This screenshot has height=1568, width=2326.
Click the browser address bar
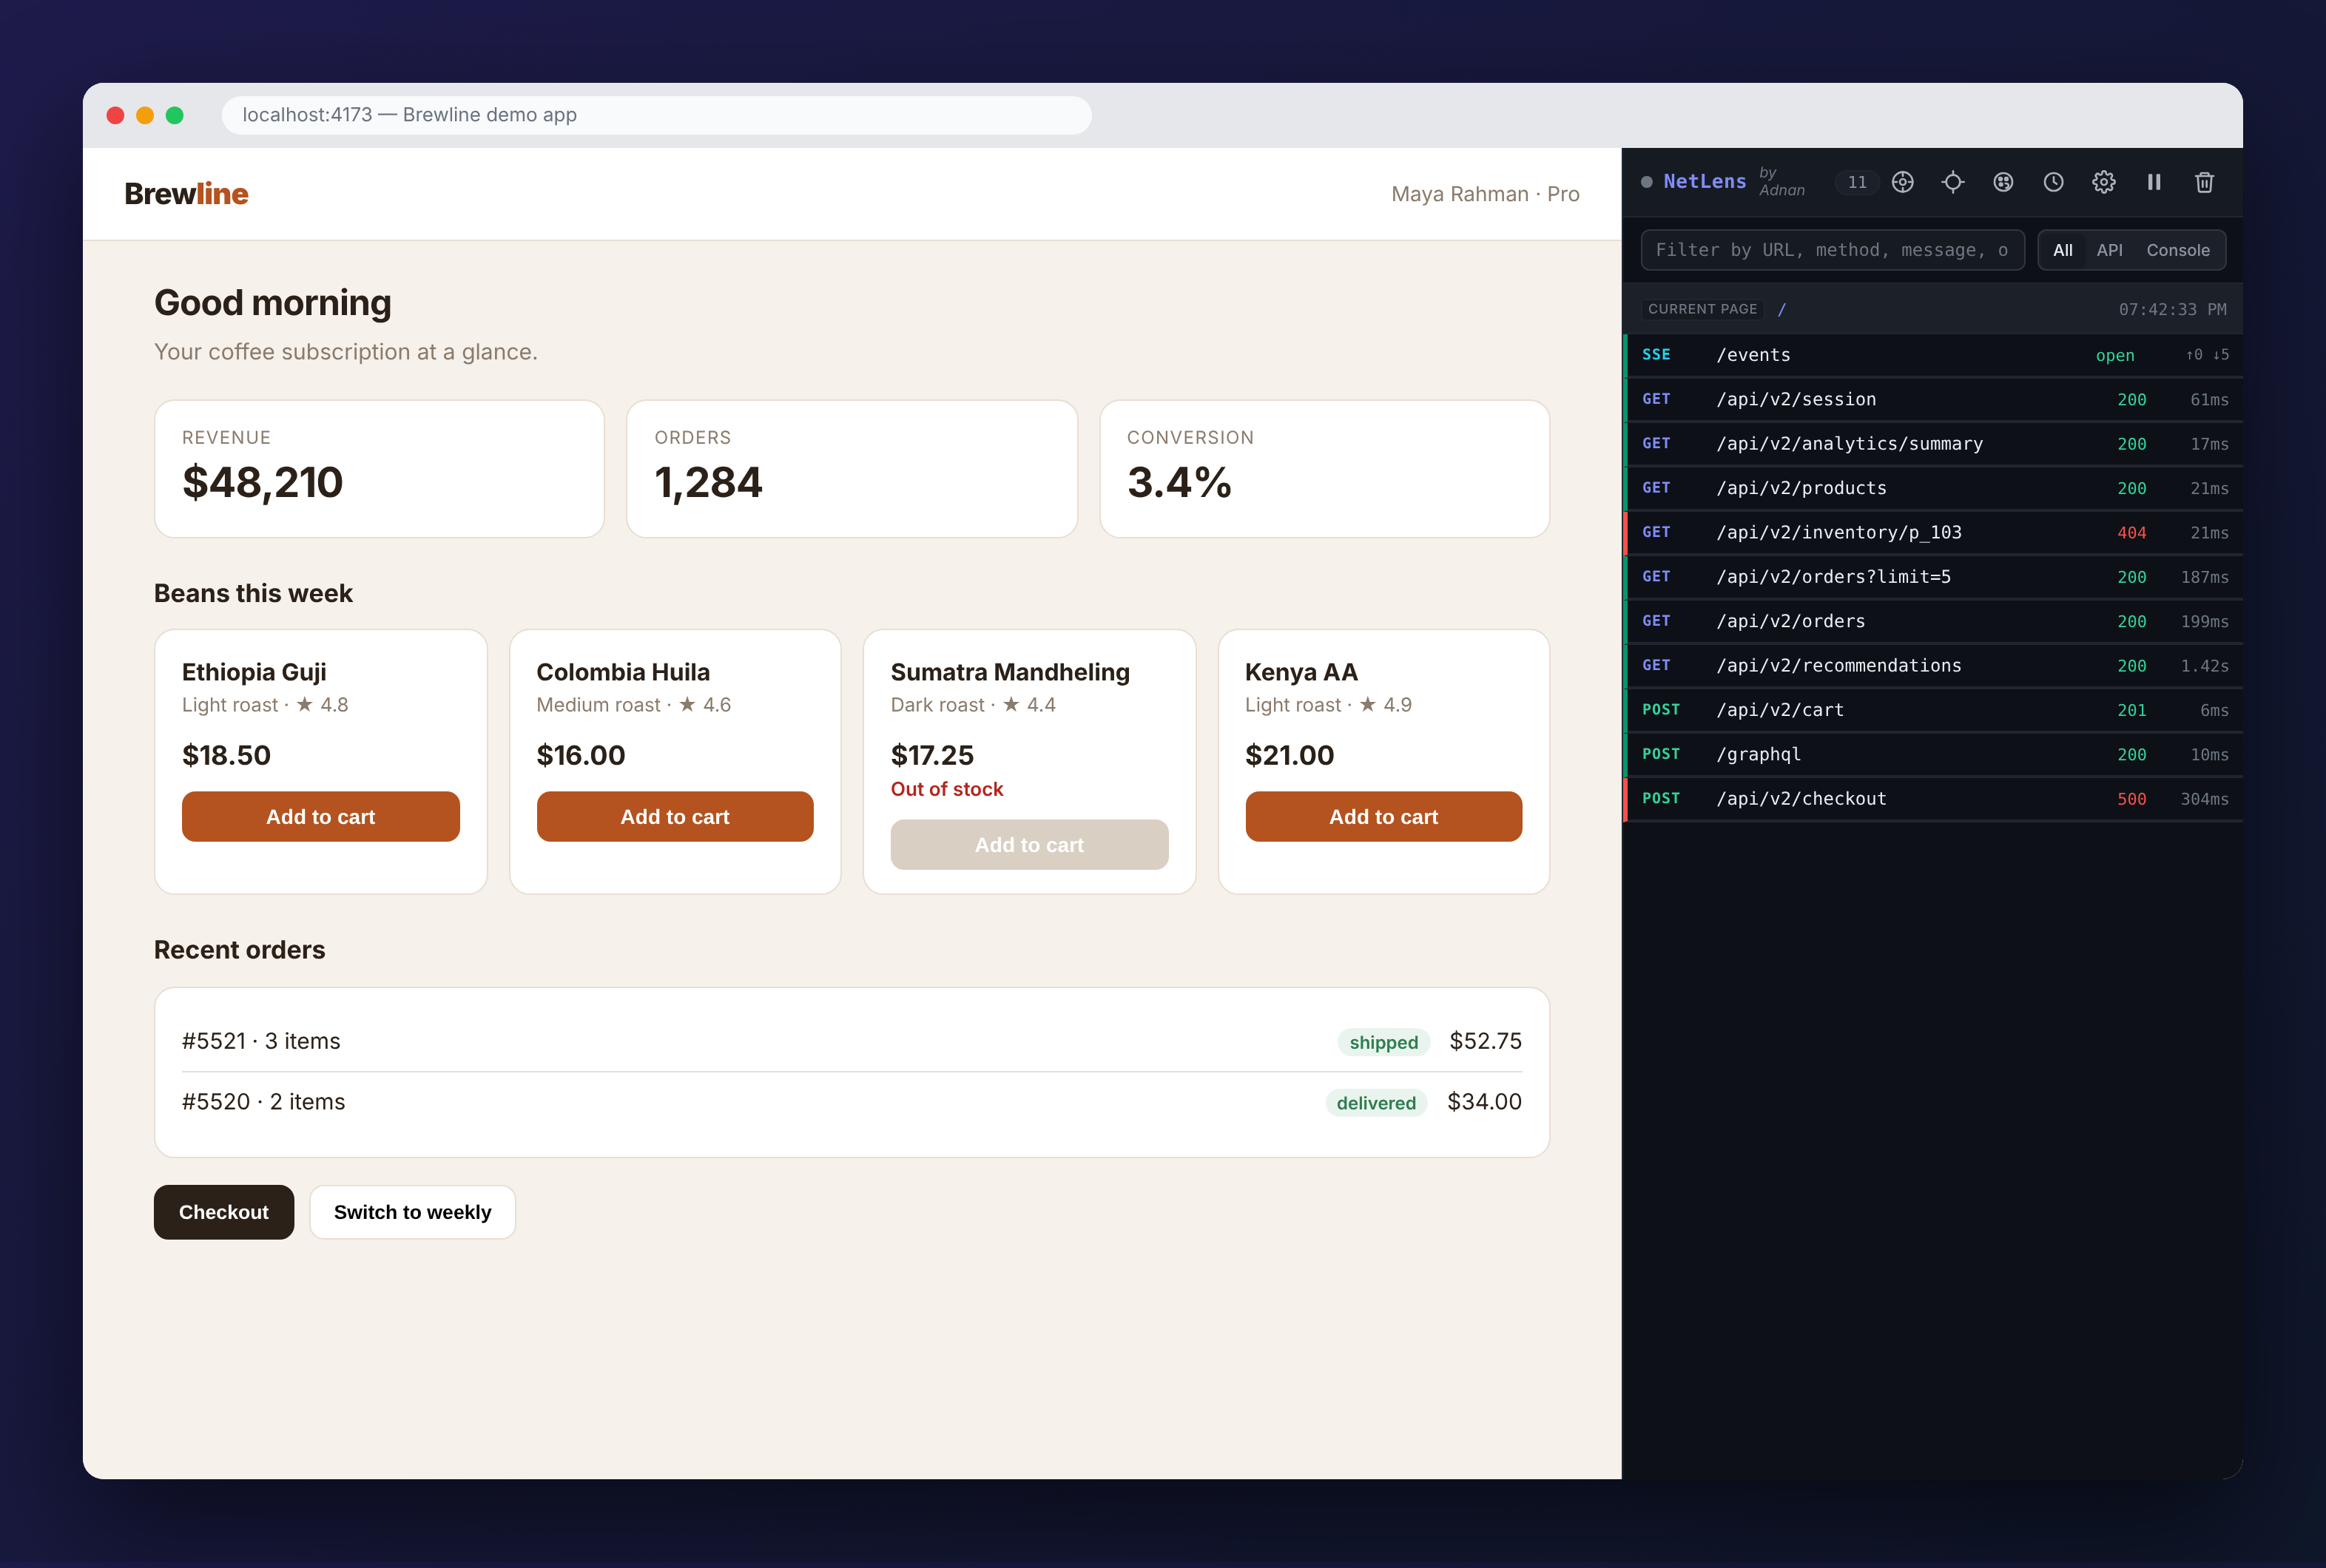point(656,115)
